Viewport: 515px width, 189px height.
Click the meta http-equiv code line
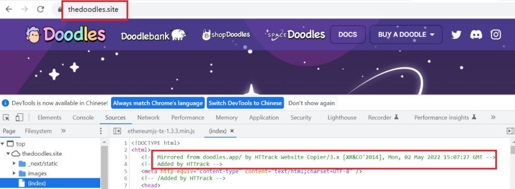[252, 171]
